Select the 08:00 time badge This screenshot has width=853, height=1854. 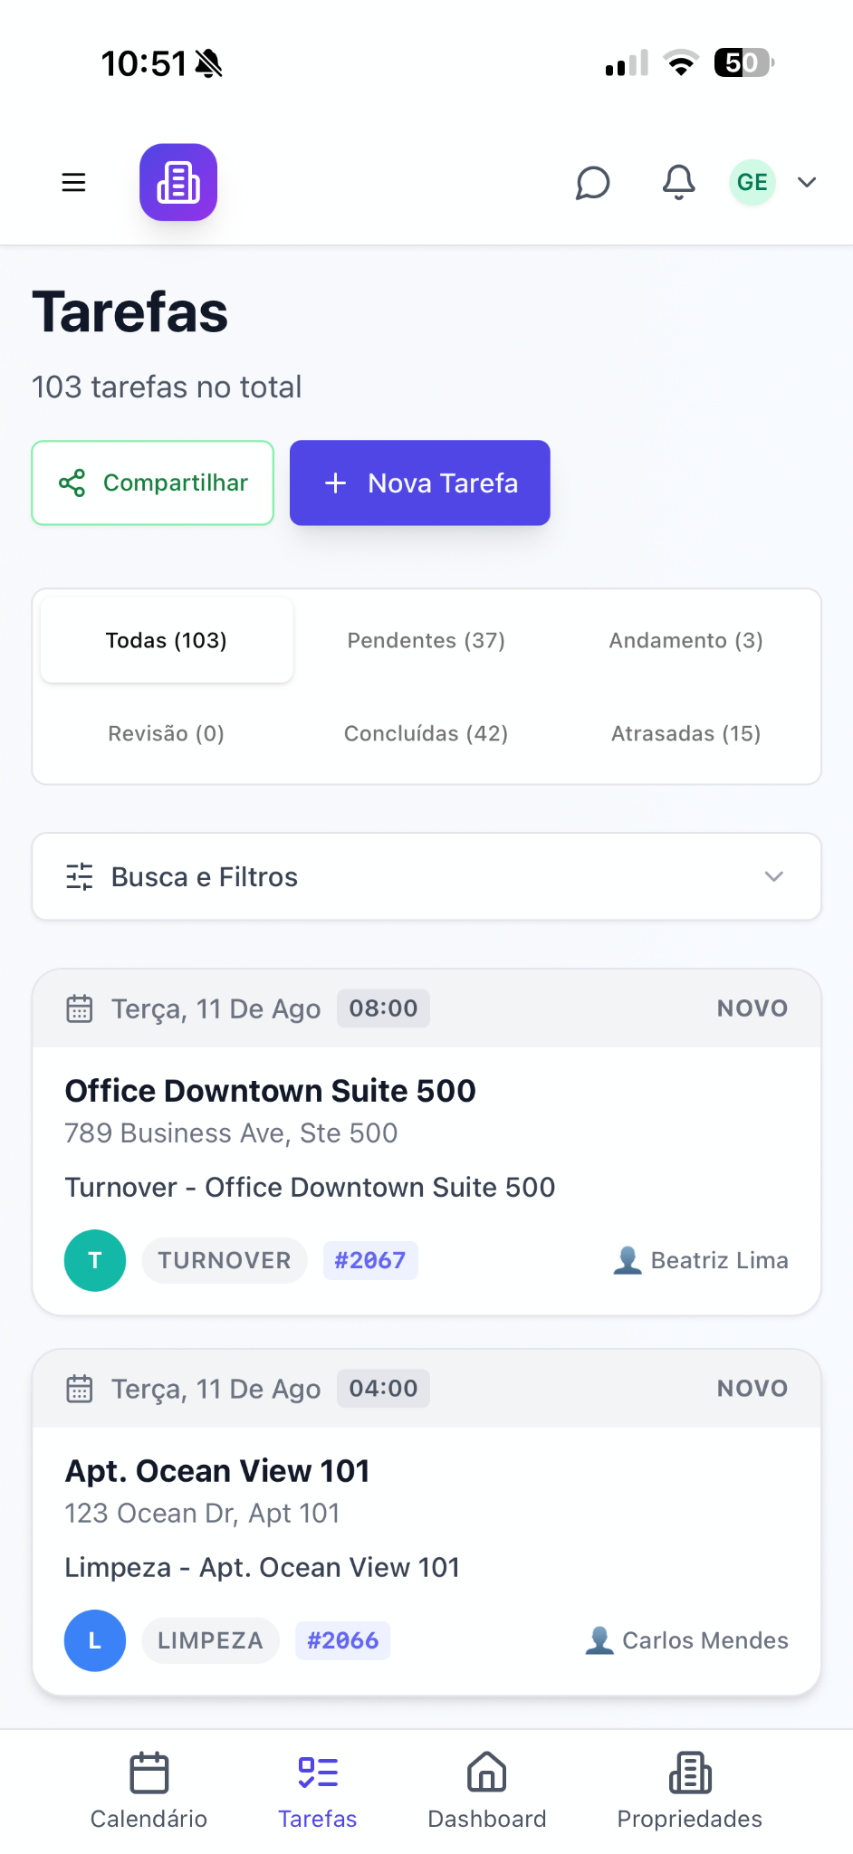(384, 1008)
